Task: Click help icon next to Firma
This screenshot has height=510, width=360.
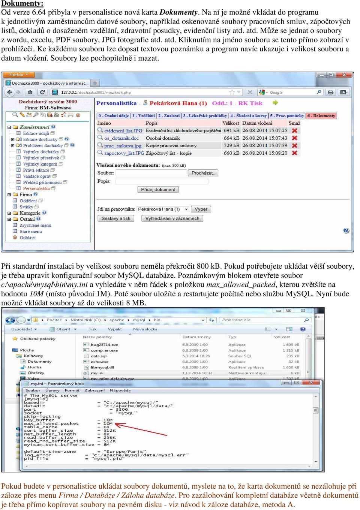Action: (36, 194)
